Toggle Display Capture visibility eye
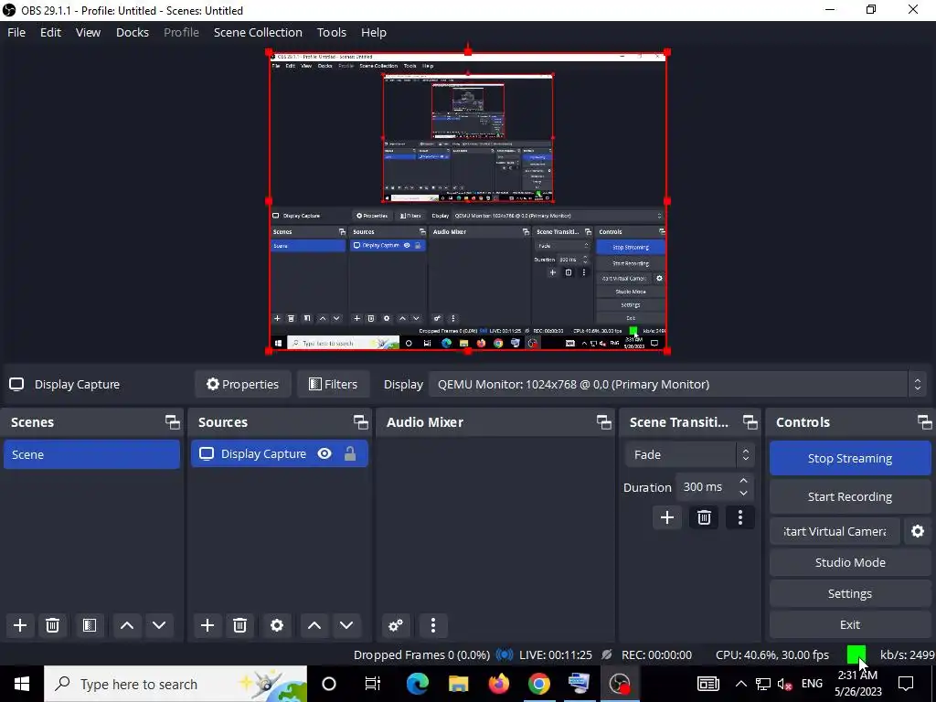This screenshot has height=702, width=936. (324, 453)
